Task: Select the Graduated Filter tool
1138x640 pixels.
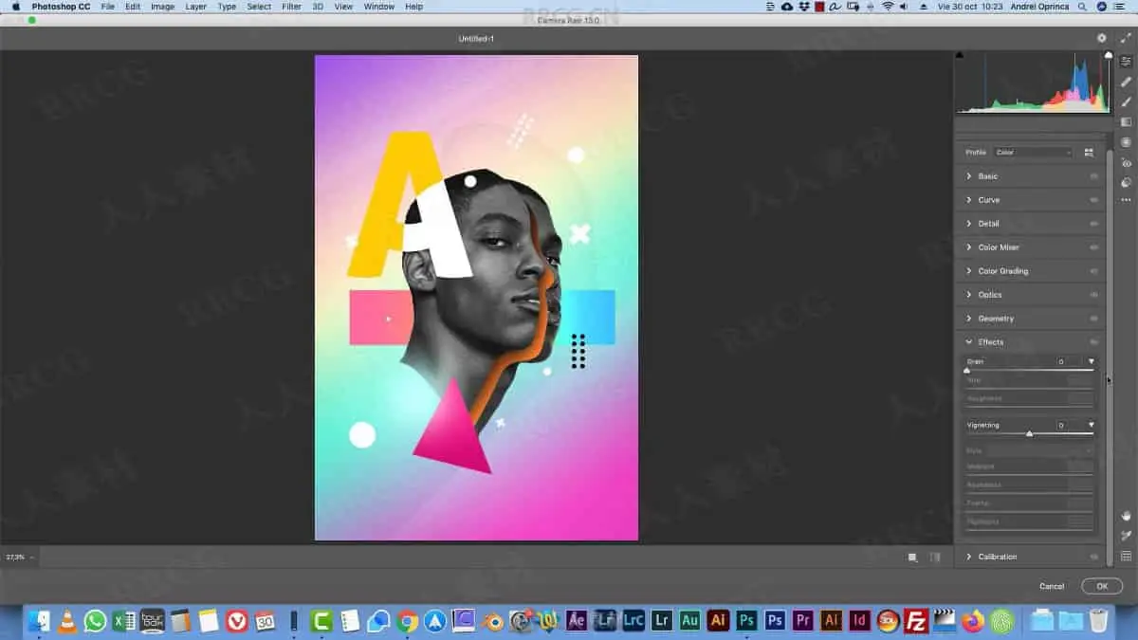Action: pos(1126,122)
